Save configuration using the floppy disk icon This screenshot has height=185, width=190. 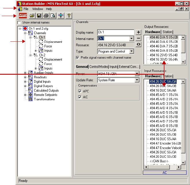tap(39, 16)
